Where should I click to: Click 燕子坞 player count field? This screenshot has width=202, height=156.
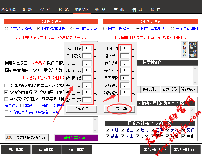pos(87,71)
